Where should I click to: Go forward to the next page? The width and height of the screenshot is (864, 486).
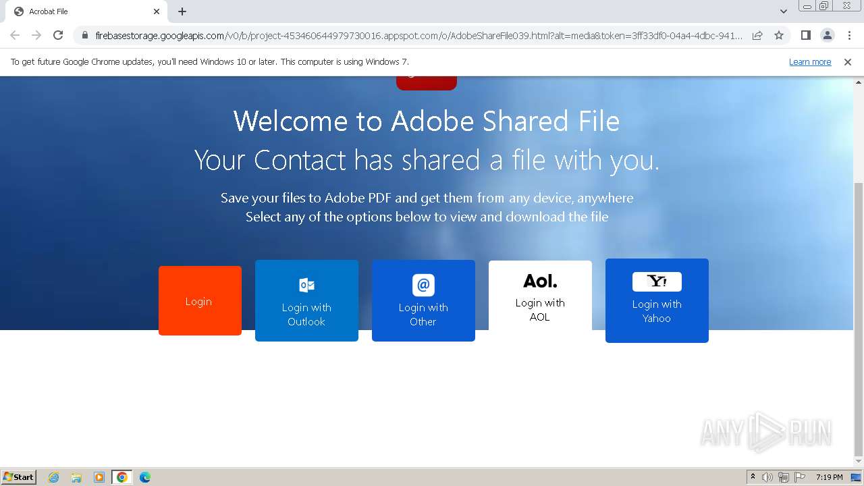pos(36,35)
